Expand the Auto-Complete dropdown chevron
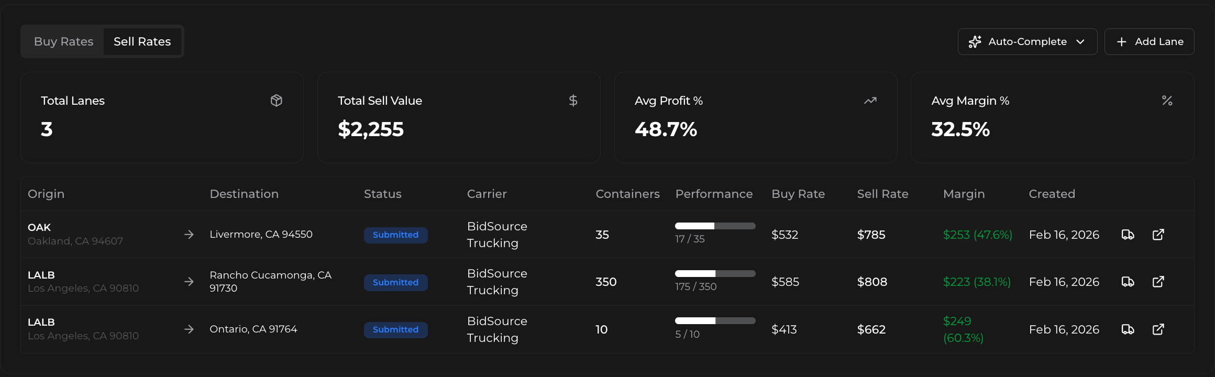Viewport: 1215px width, 377px height. (1081, 41)
